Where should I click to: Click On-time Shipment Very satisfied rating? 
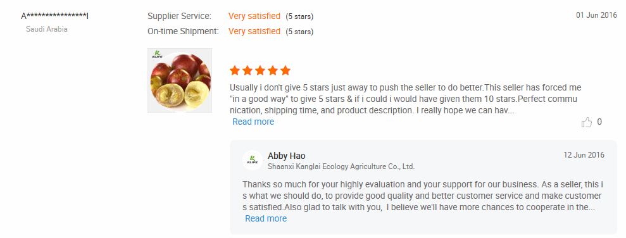coord(254,31)
